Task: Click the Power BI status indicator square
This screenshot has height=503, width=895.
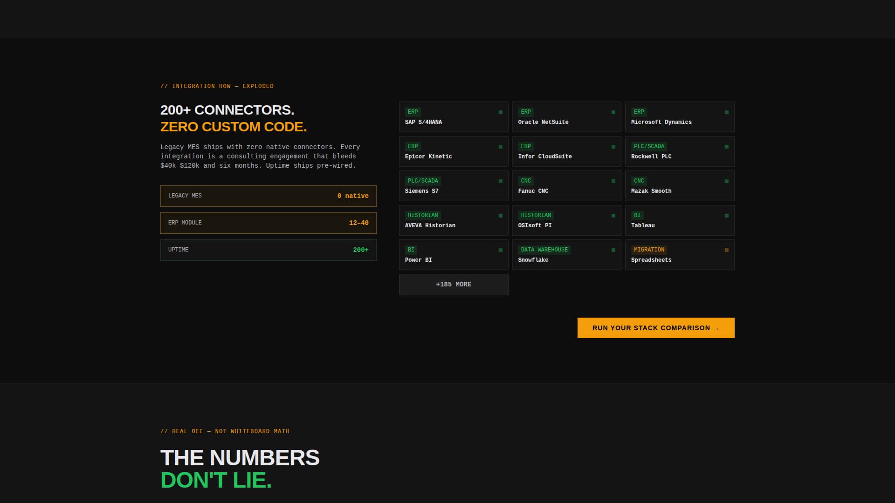Action: click(x=501, y=250)
